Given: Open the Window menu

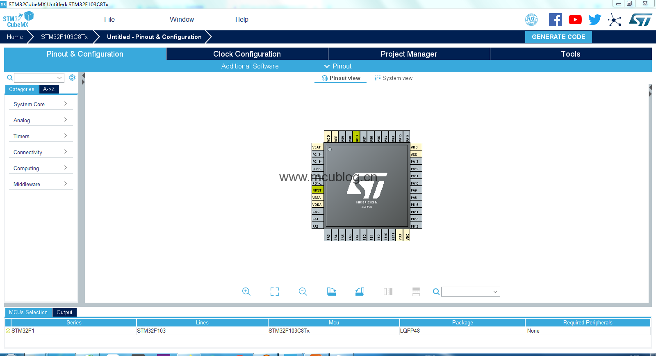Looking at the screenshot, I should pyautogui.click(x=182, y=19).
